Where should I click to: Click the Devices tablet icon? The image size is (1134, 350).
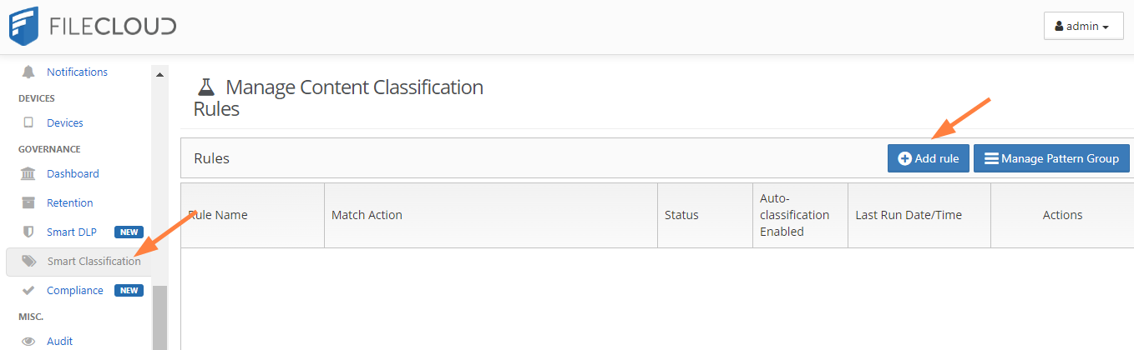[x=28, y=122]
